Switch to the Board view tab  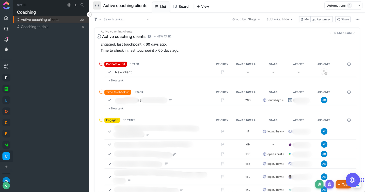click(x=181, y=7)
